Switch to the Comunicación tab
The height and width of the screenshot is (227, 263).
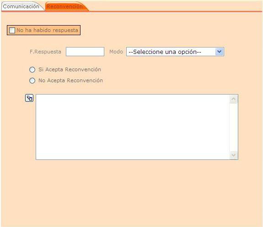tap(21, 6)
